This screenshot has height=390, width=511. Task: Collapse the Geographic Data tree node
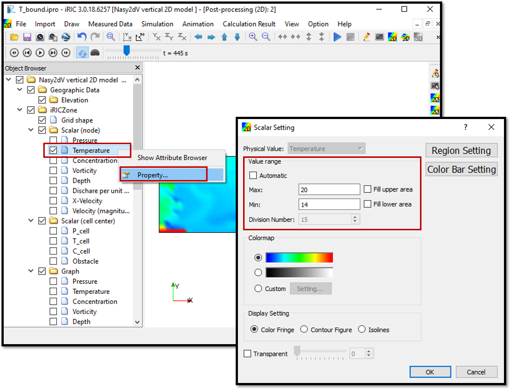click(x=20, y=89)
